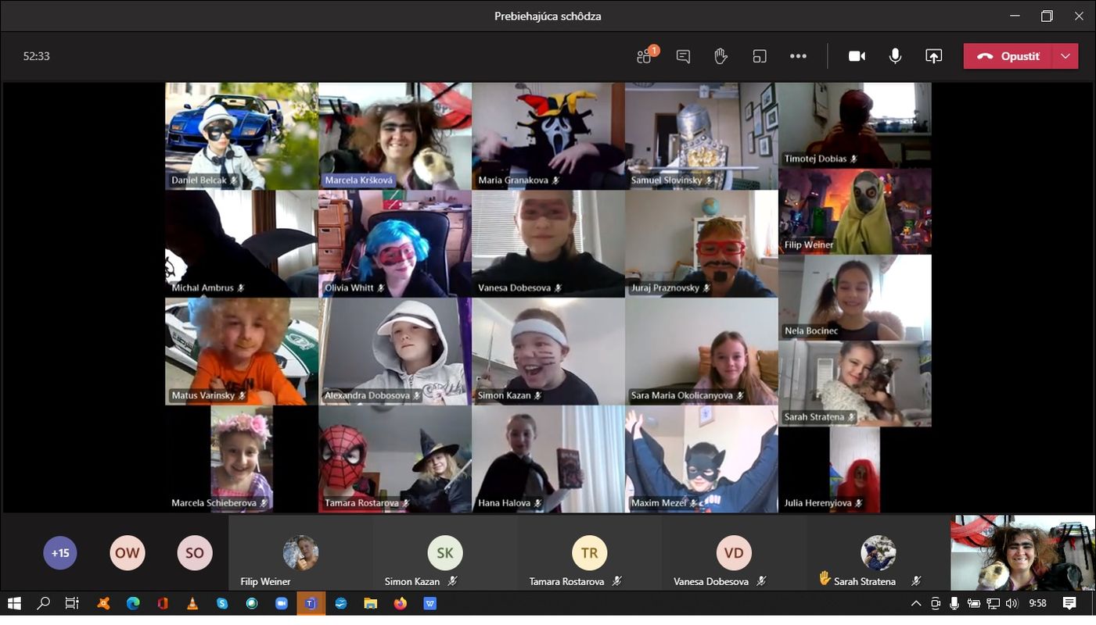The height and width of the screenshot is (625, 1096).
Task: Click Sara Maria Okolicanyova's video tile
Action: [702, 352]
